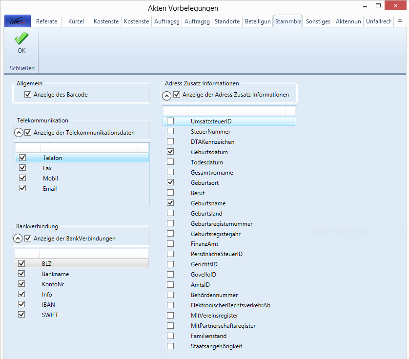Switch to the Referate tab
Viewport: 409px width, 359px height.
[x=46, y=21]
